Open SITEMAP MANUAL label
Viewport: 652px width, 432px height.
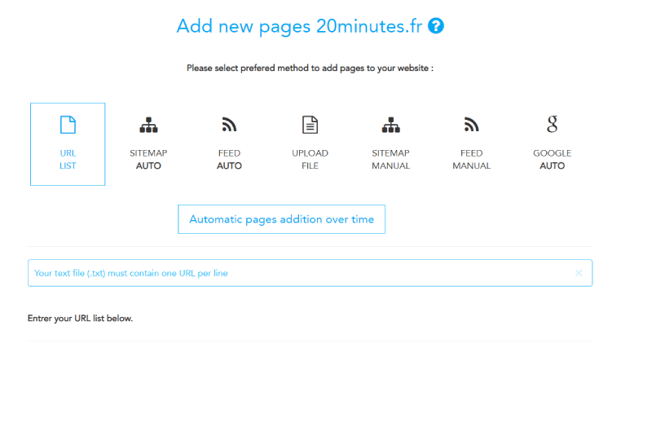point(391,159)
